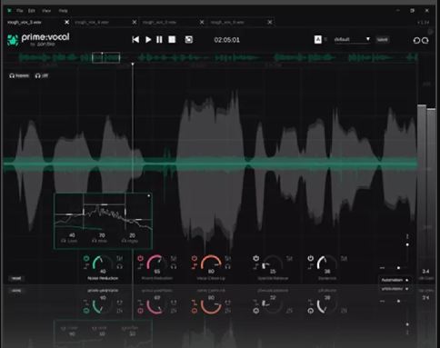Click the redo arrow icon
The image size is (440, 348).
click(x=425, y=40)
